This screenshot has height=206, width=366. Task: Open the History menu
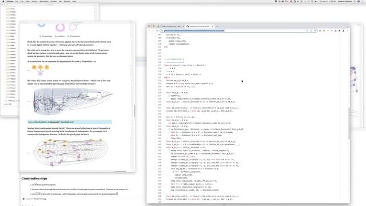[x=34, y=1]
